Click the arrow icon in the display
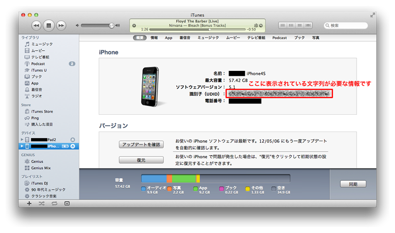This screenshot has height=233, width=395. tap(261, 26)
